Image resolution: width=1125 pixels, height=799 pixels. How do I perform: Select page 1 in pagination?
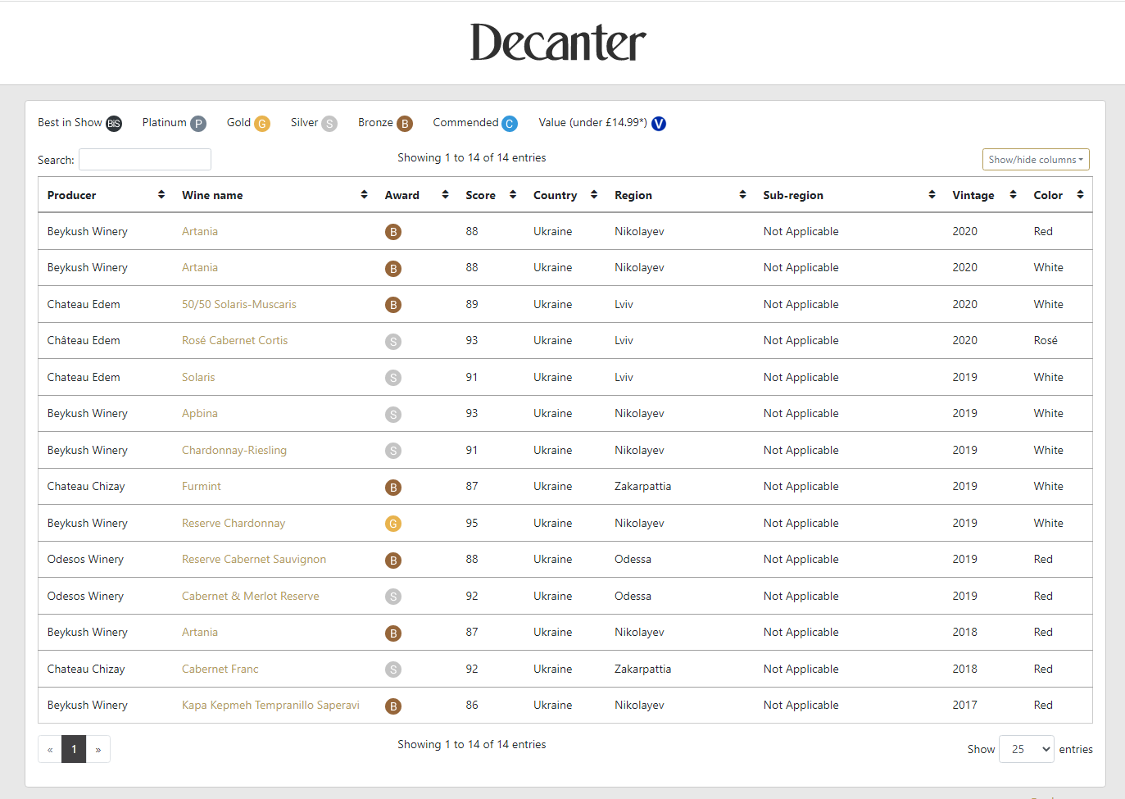(74, 749)
